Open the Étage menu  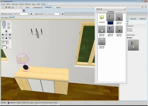point(33,4)
